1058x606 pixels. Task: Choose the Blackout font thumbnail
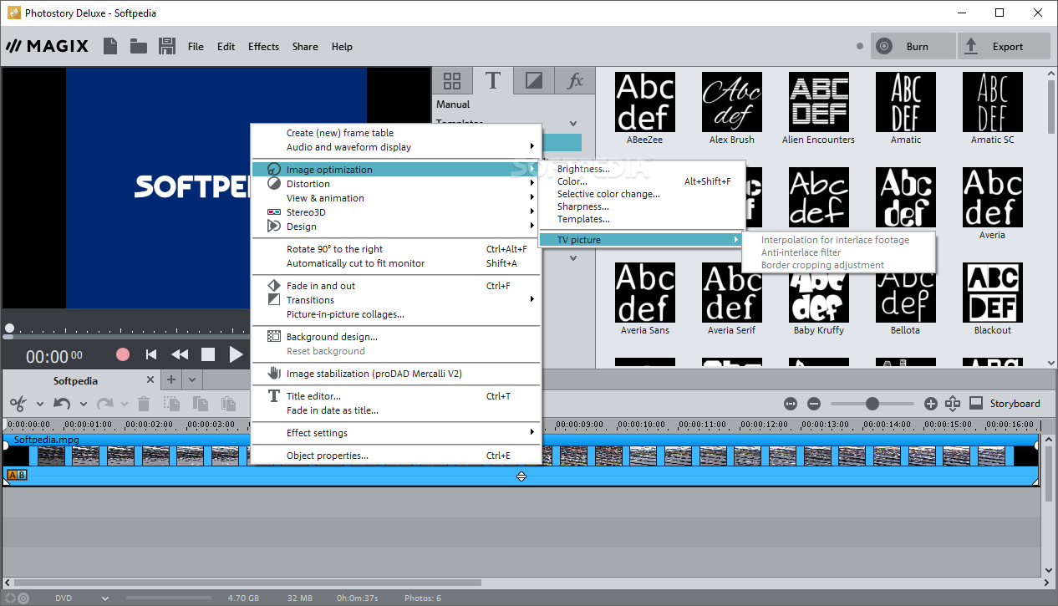click(992, 293)
